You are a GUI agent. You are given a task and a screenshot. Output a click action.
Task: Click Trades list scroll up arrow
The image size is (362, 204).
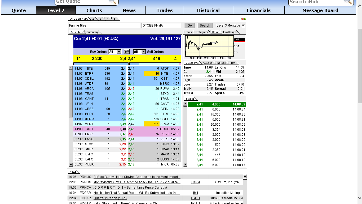[x=185, y=104]
